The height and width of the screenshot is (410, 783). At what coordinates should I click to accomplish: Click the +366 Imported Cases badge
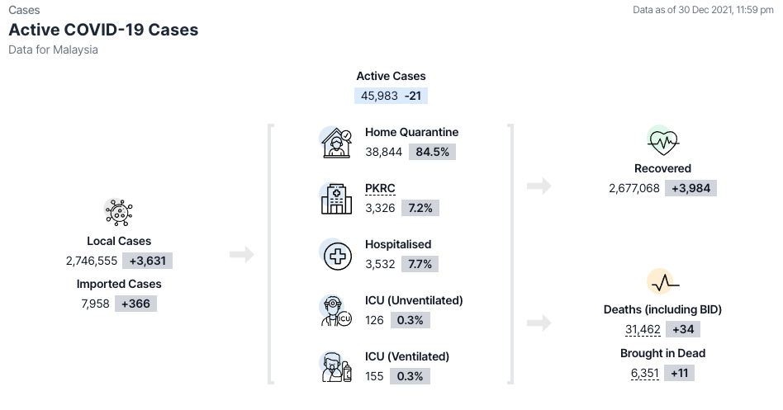138,304
